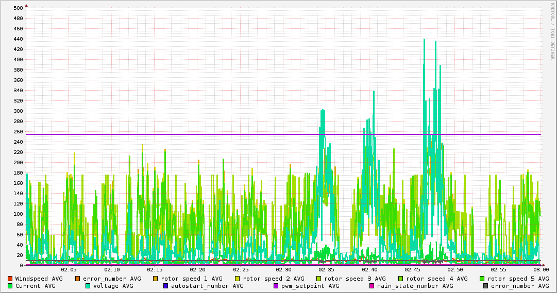The width and height of the screenshot is (557, 293).
Task: Click the 02:05 time axis label
Action: tap(69, 269)
